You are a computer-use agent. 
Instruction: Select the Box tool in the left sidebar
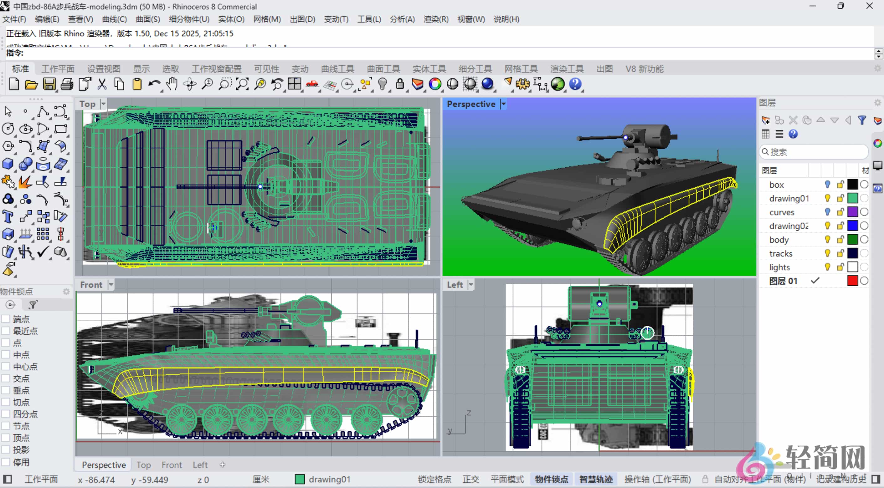pos(8,164)
